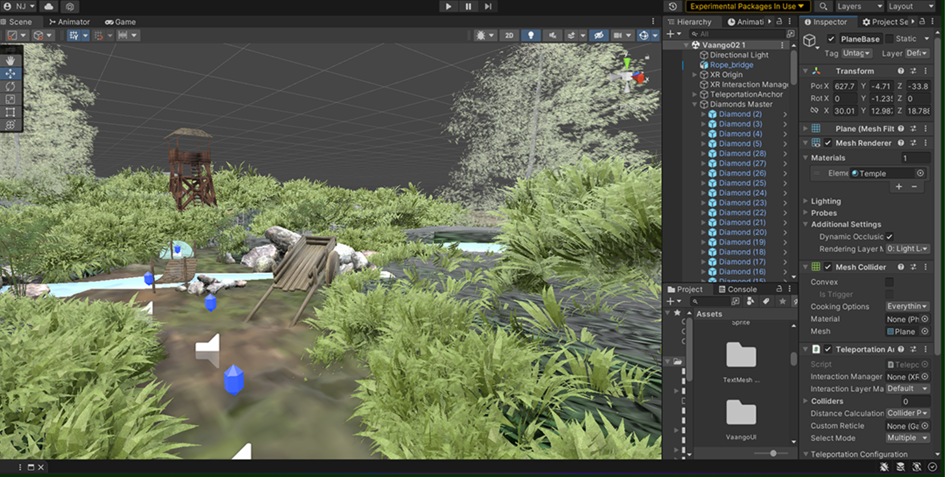
Task: Toggle Dynamic Occlusion checkbox
Action: tap(889, 237)
